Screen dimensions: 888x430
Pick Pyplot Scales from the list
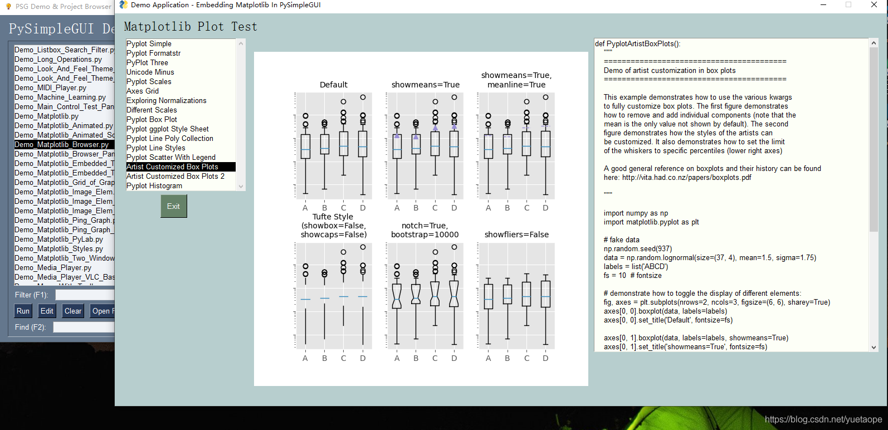tap(181, 81)
